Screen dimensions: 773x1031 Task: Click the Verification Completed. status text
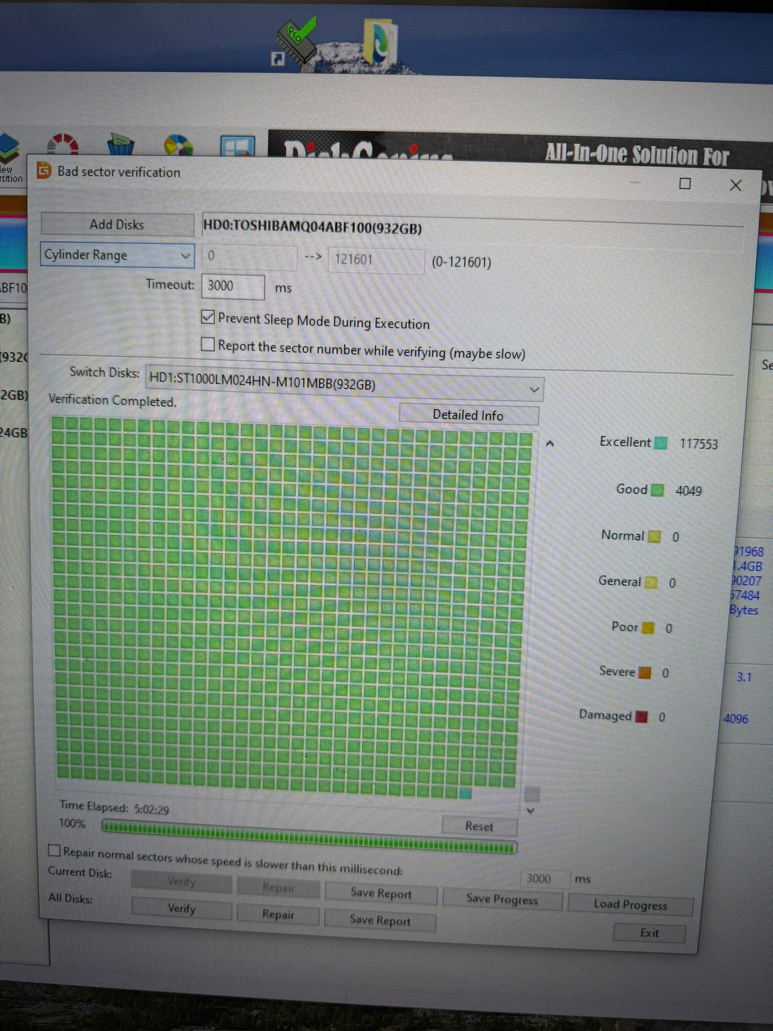[112, 400]
